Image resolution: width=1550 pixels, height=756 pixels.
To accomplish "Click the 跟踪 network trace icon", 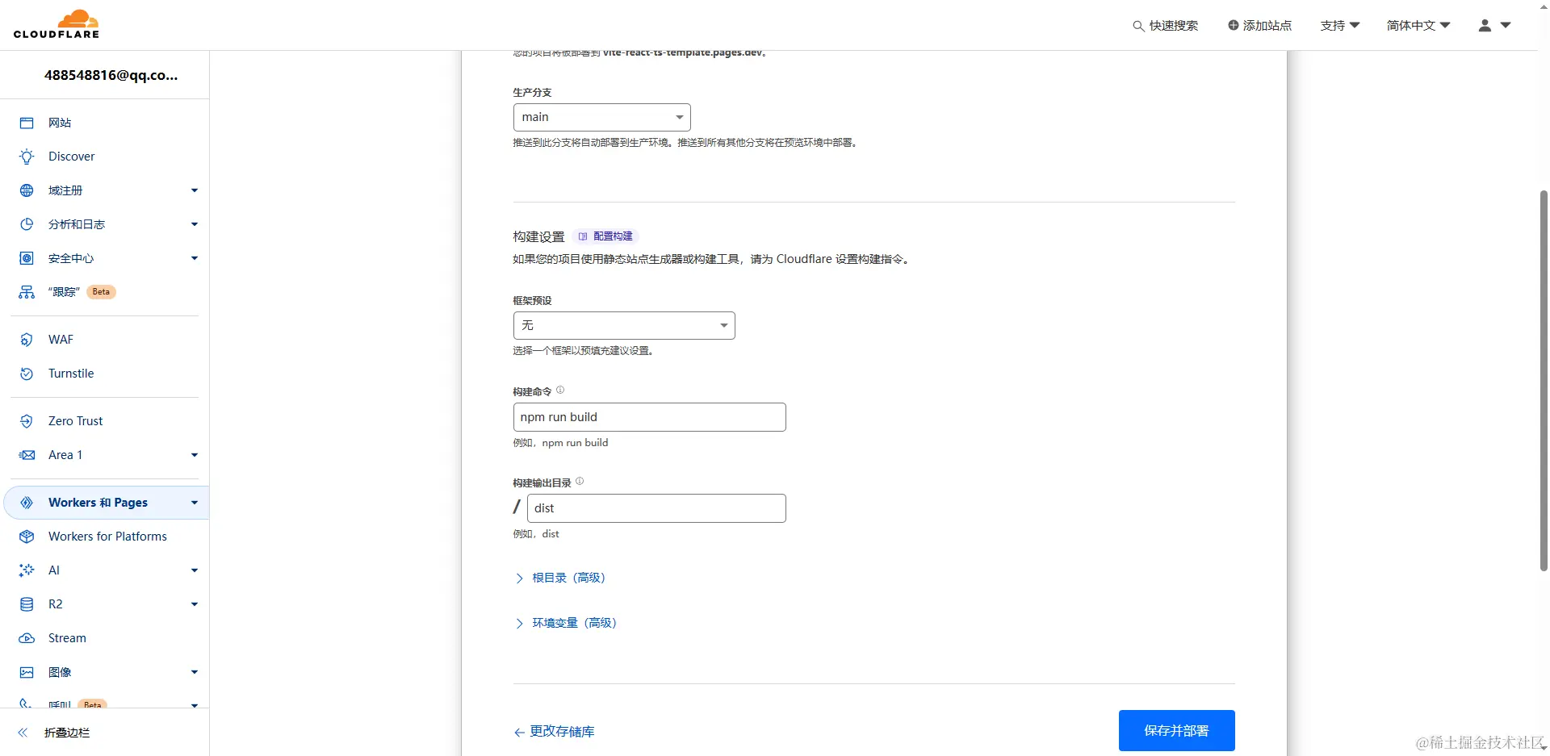I will (x=27, y=292).
